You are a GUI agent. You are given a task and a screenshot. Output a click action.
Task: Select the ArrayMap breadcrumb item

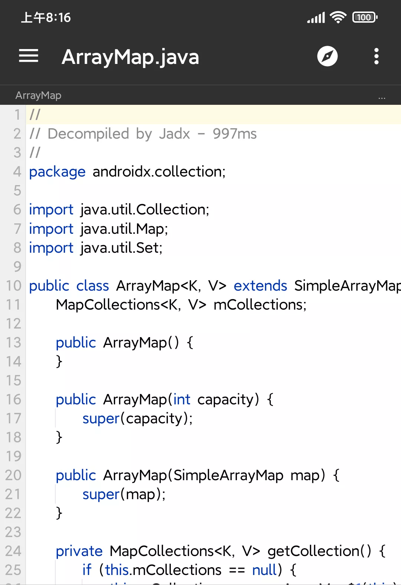point(38,96)
